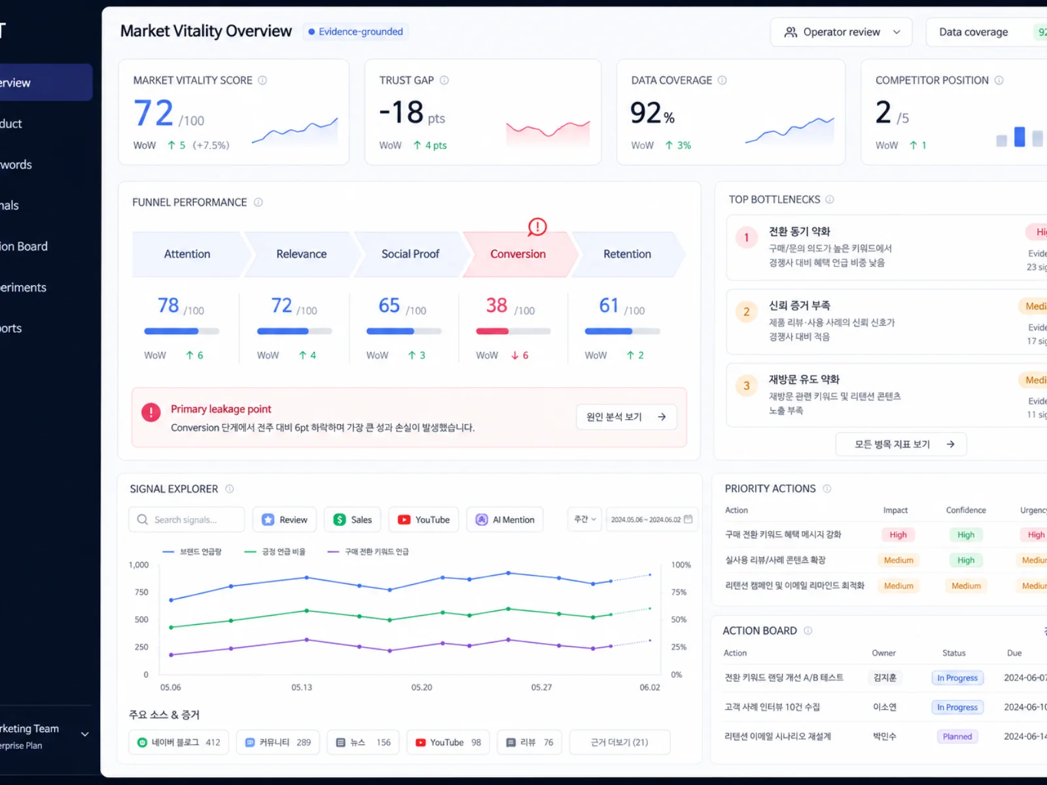Toggle the YouTube signal filter
The height and width of the screenshot is (785, 1047).
coord(423,519)
